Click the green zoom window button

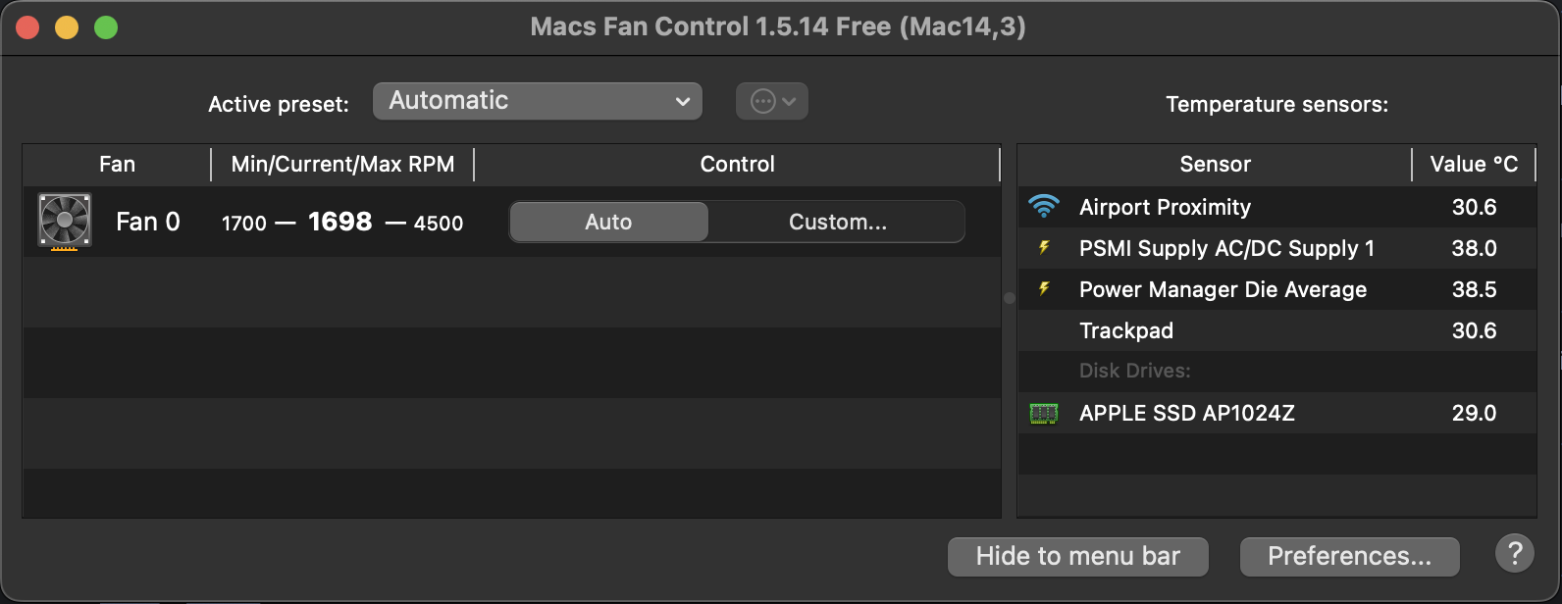pos(106,27)
